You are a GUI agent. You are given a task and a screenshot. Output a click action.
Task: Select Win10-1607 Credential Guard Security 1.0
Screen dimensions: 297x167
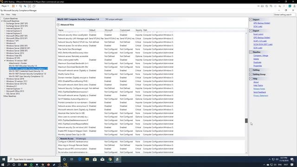pyautogui.click(x=26, y=71)
